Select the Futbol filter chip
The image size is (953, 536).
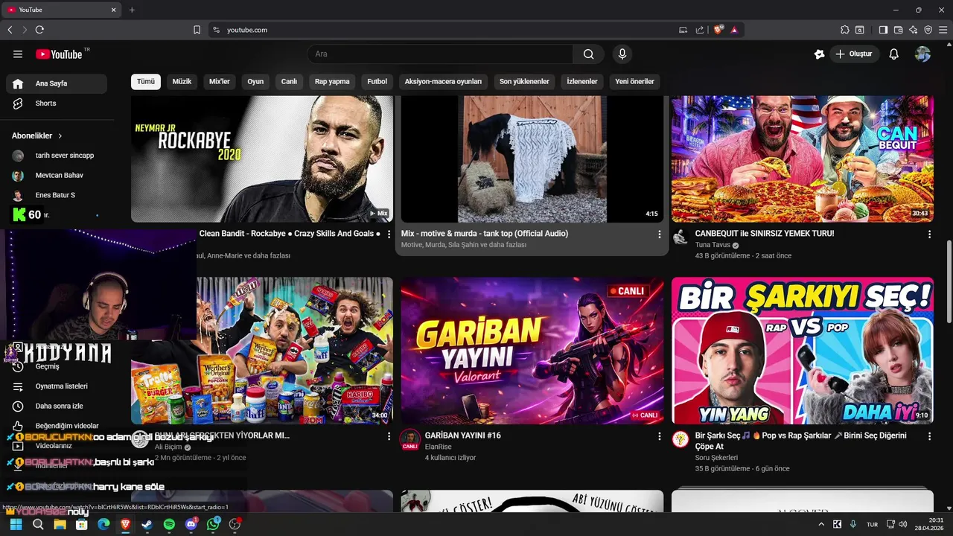coord(377,81)
